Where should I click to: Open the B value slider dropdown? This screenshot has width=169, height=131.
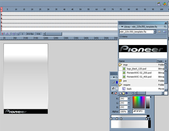click(x=129, y=107)
